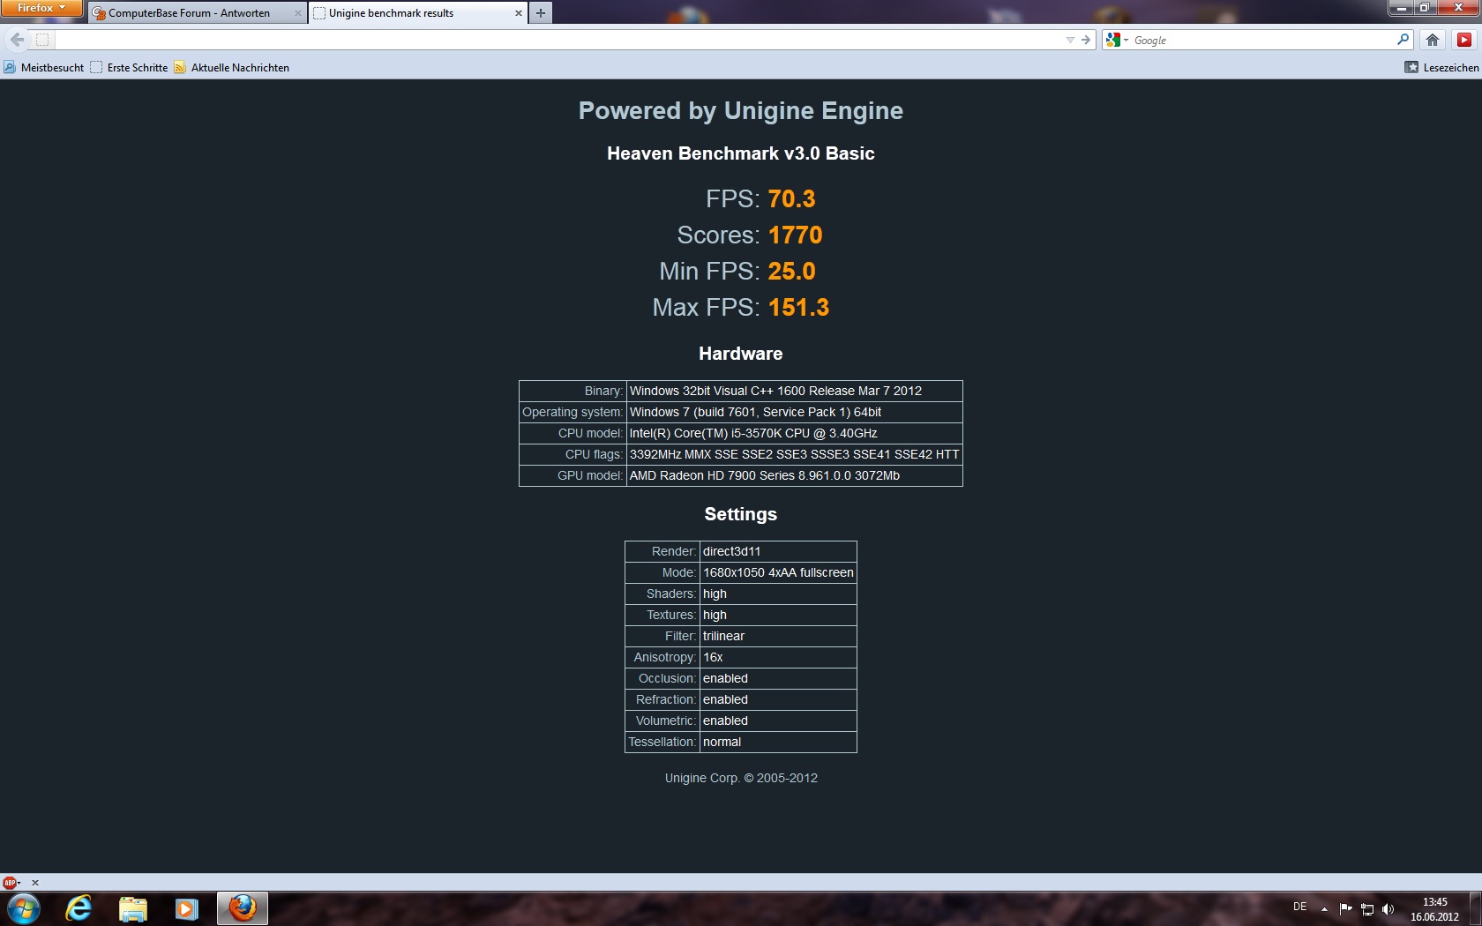Image resolution: width=1482 pixels, height=926 pixels.
Task: Open Windows Media Player from the taskbar
Action: (186, 908)
